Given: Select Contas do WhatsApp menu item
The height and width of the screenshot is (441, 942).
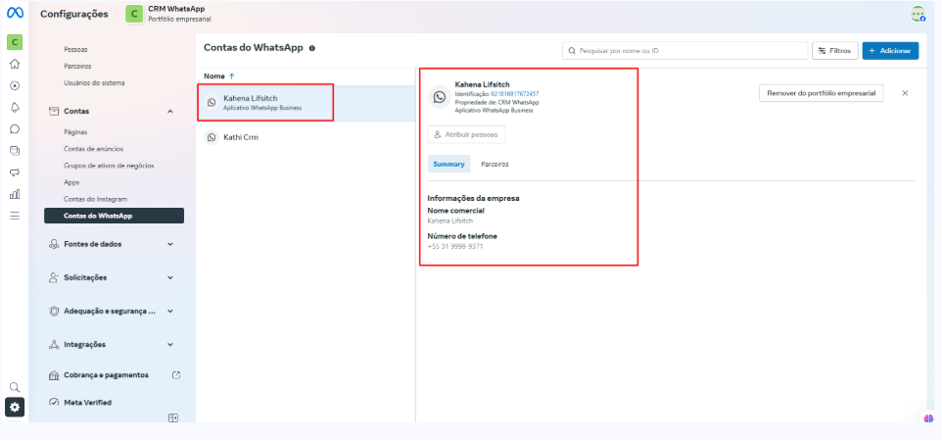Looking at the screenshot, I should pyautogui.click(x=115, y=216).
